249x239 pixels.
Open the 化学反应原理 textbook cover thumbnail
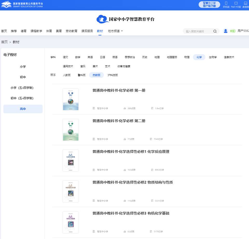click(70, 161)
